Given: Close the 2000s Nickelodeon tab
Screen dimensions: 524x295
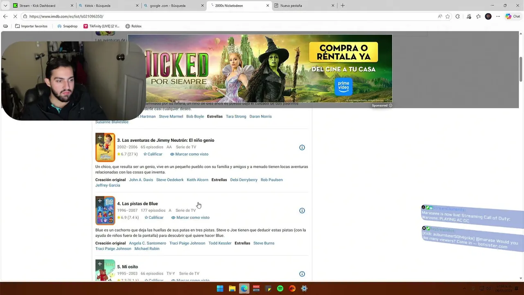Looking at the screenshot, I should coord(268,5).
